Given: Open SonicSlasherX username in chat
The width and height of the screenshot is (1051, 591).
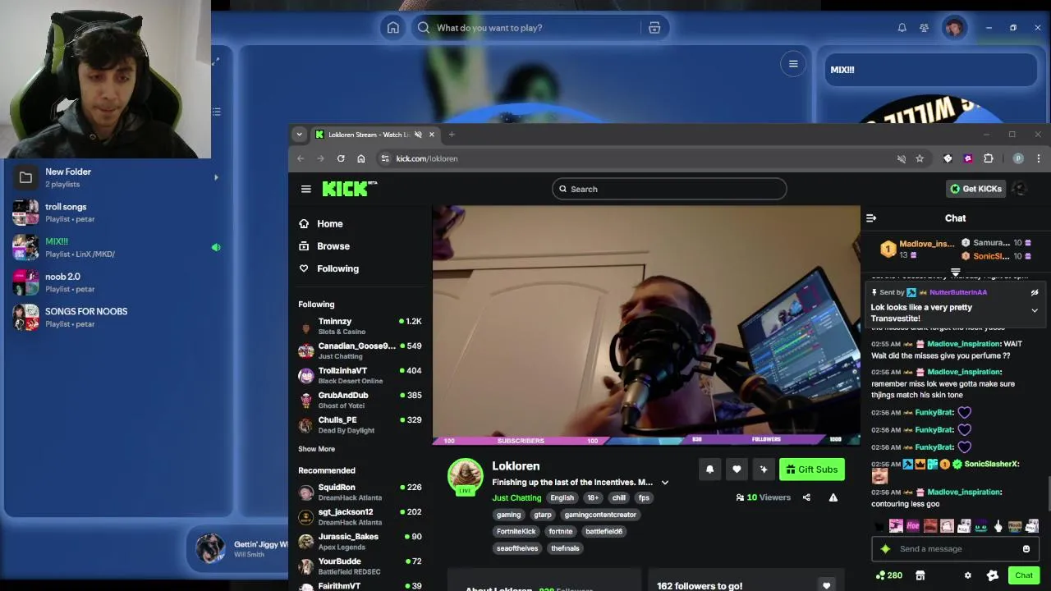Looking at the screenshot, I should (992, 465).
